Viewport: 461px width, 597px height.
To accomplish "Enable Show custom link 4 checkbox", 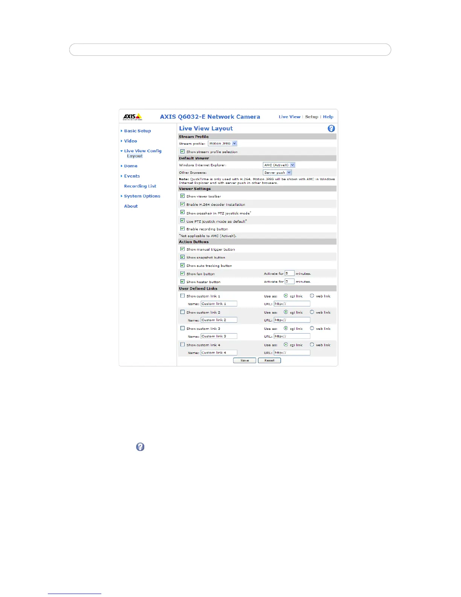I will tap(182, 344).
